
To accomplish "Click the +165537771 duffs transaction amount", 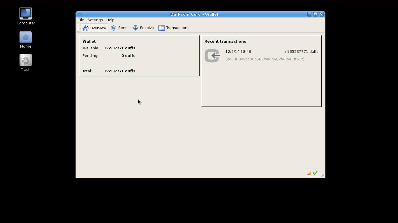I will tap(301, 52).
